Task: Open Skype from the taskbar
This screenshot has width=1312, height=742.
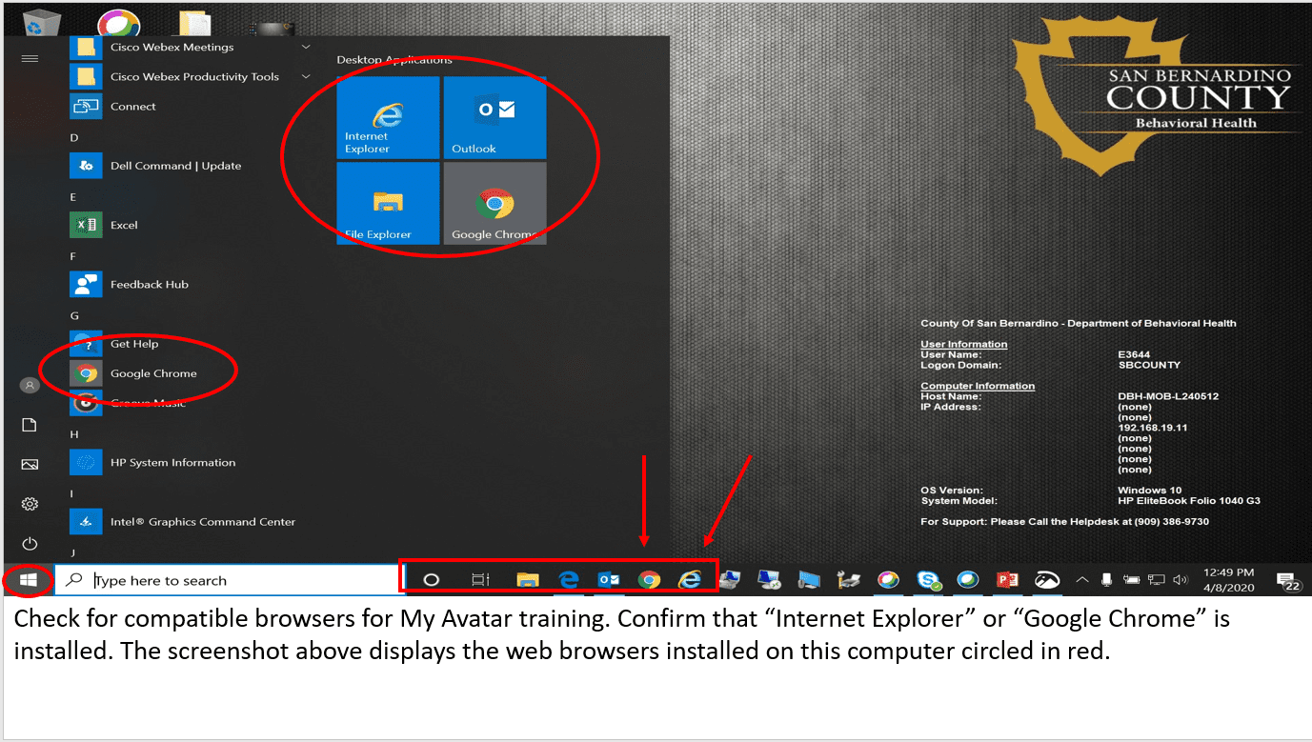Action: point(928,580)
